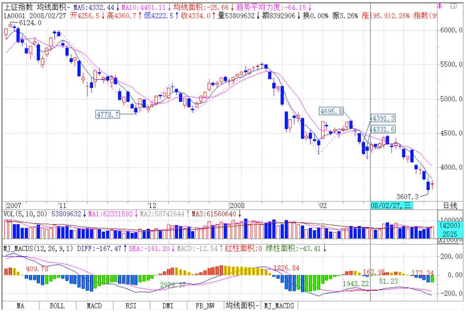Click the 2007 marker on time axis
The image size is (466, 313).
click(x=14, y=206)
